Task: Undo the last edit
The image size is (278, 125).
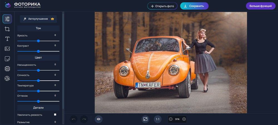Action: 74,119
